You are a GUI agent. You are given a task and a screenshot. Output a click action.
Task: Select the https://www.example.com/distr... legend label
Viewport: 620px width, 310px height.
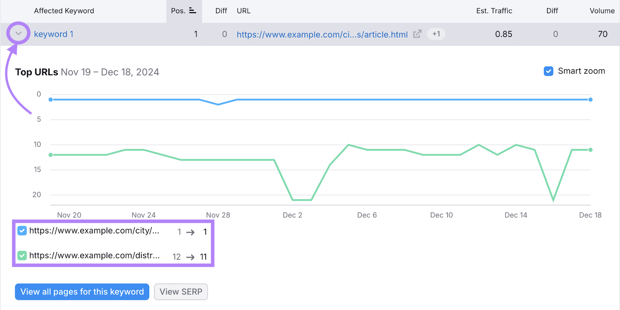point(95,255)
